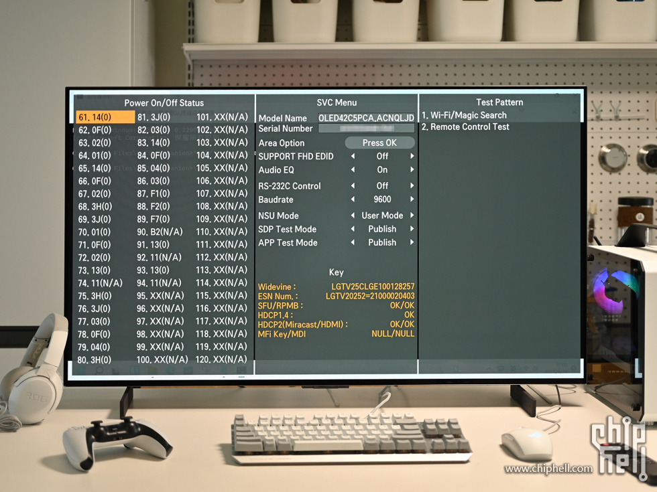Select status entry 77. 03(0)
Image resolution: width=657 pixels, height=492 pixels.
click(x=95, y=322)
